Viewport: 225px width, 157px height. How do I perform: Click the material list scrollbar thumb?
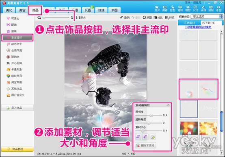tap(222, 121)
